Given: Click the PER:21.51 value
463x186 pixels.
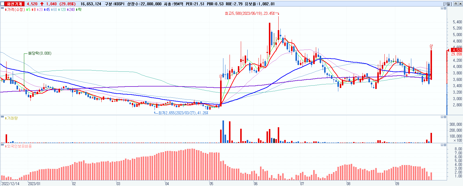Looking at the screenshot, I should coord(195,4).
